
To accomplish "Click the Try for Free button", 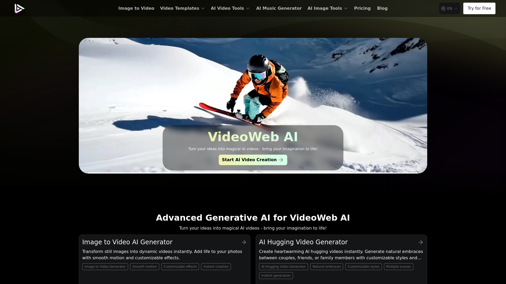I will [x=479, y=8].
